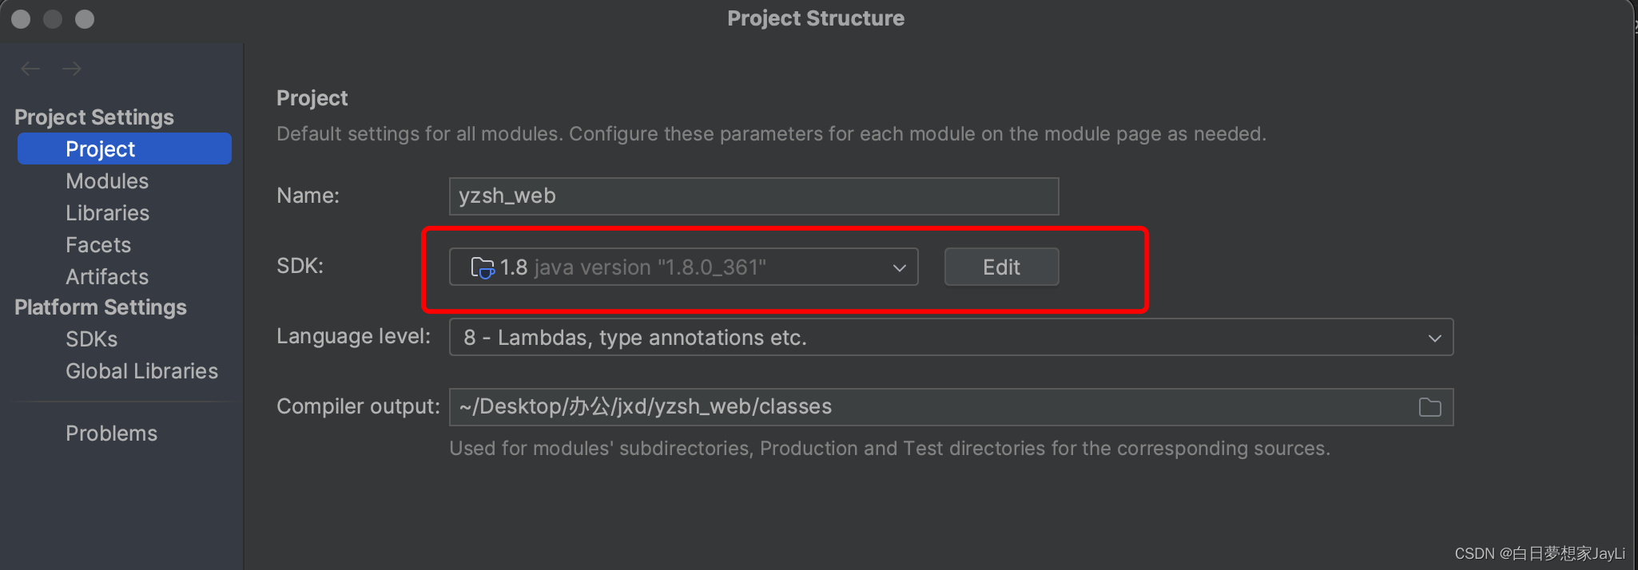
Task: Click the gray maximize window button
Action: [x=85, y=19]
